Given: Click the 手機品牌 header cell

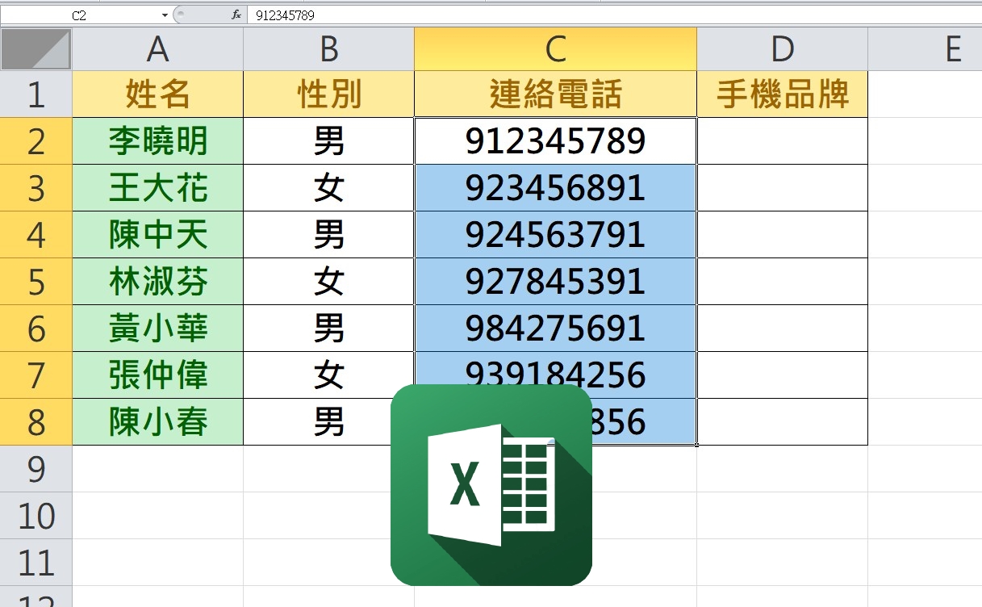Looking at the screenshot, I should click(783, 94).
